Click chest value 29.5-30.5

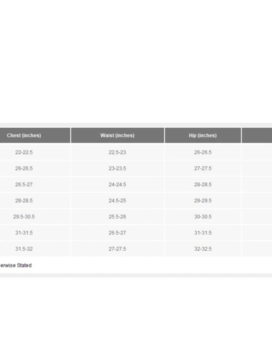35,216
